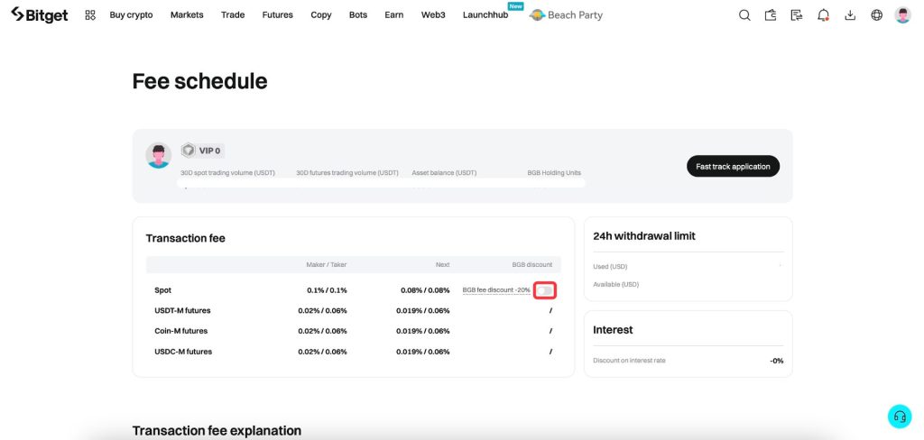Click the 30D spot trading volume label
Image resolution: width=924 pixels, height=440 pixels.
(x=227, y=172)
